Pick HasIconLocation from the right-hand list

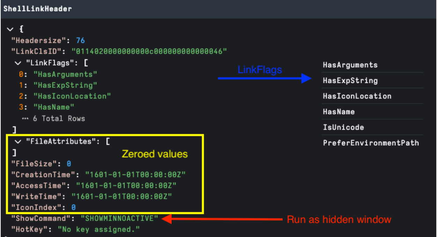click(357, 96)
